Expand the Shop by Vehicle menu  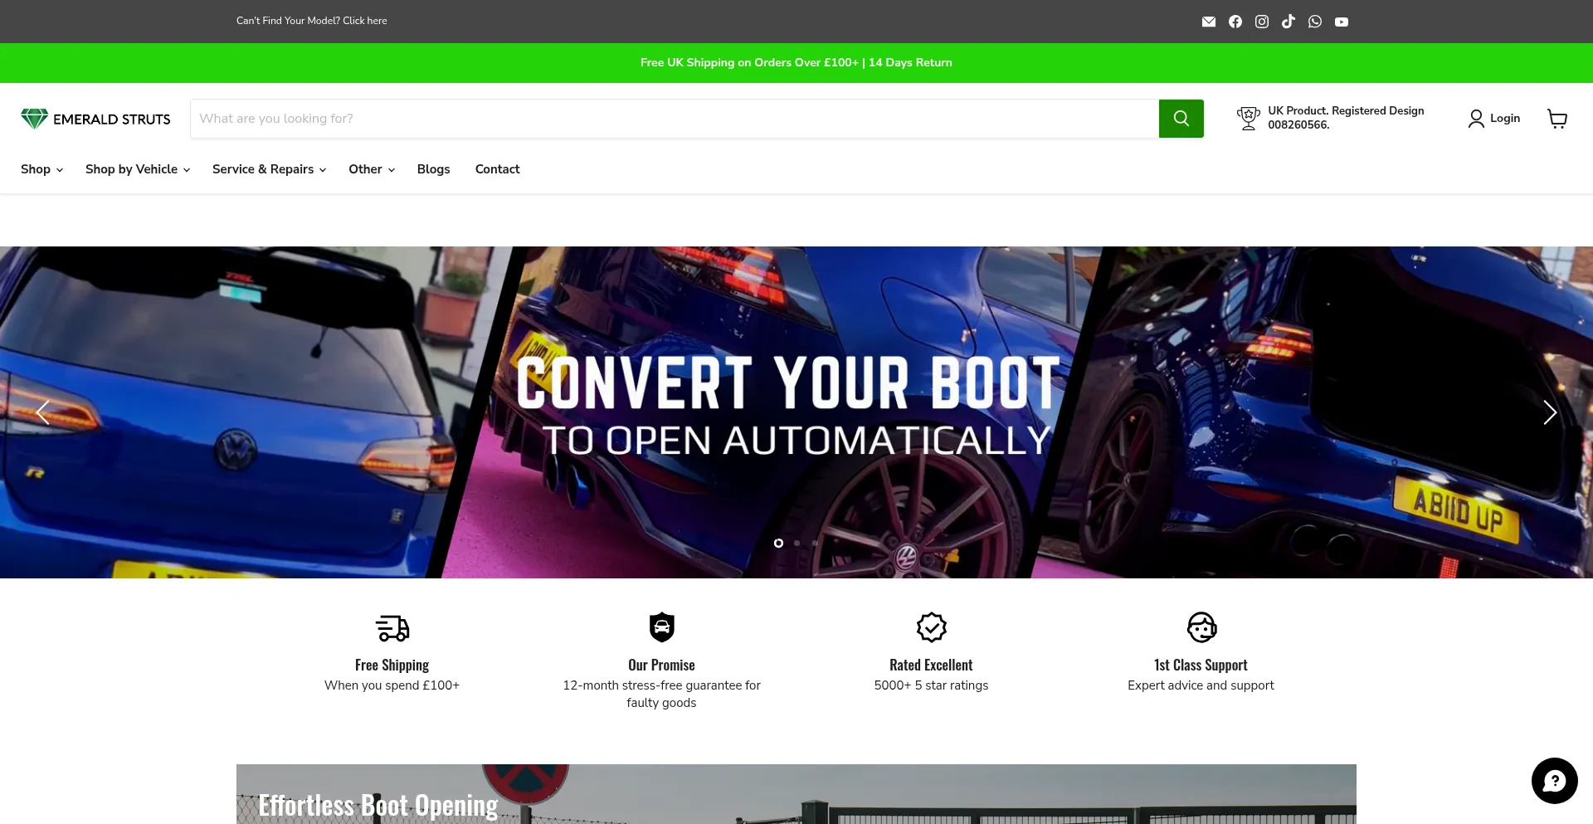(x=138, y=169)
